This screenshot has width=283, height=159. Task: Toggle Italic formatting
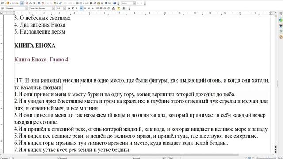(x=73, y=8)
